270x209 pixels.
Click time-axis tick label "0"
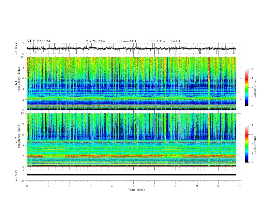pos(27,186)
